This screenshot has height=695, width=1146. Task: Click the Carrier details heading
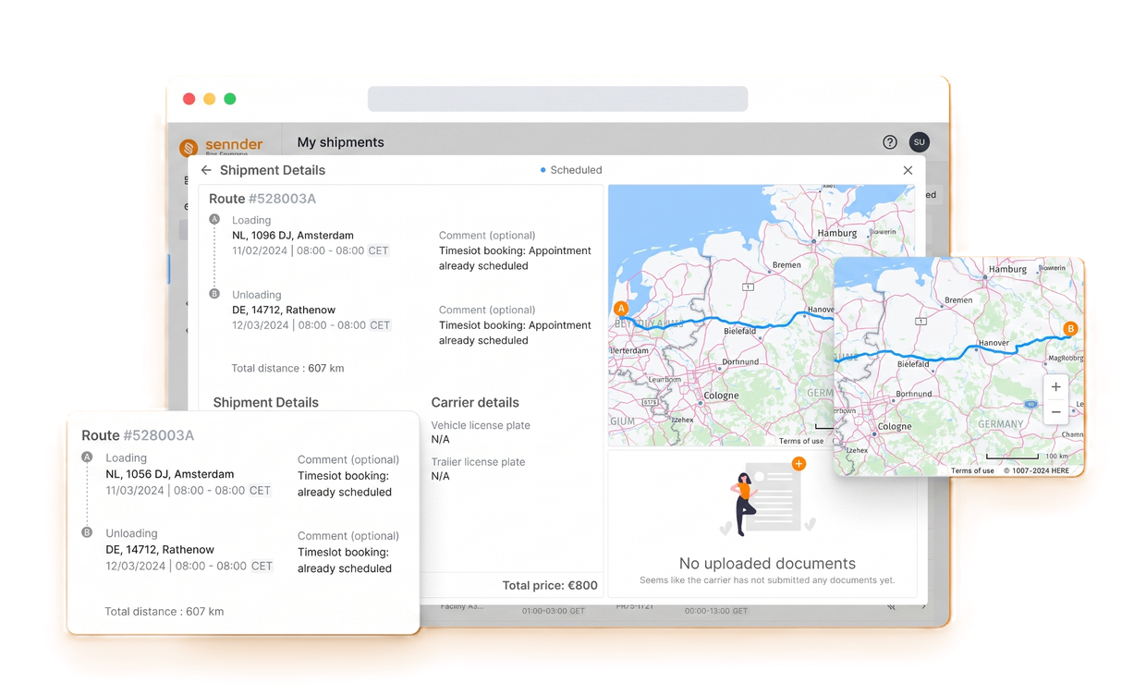point(475,403)
